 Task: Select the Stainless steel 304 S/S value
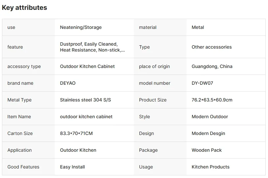85,100
